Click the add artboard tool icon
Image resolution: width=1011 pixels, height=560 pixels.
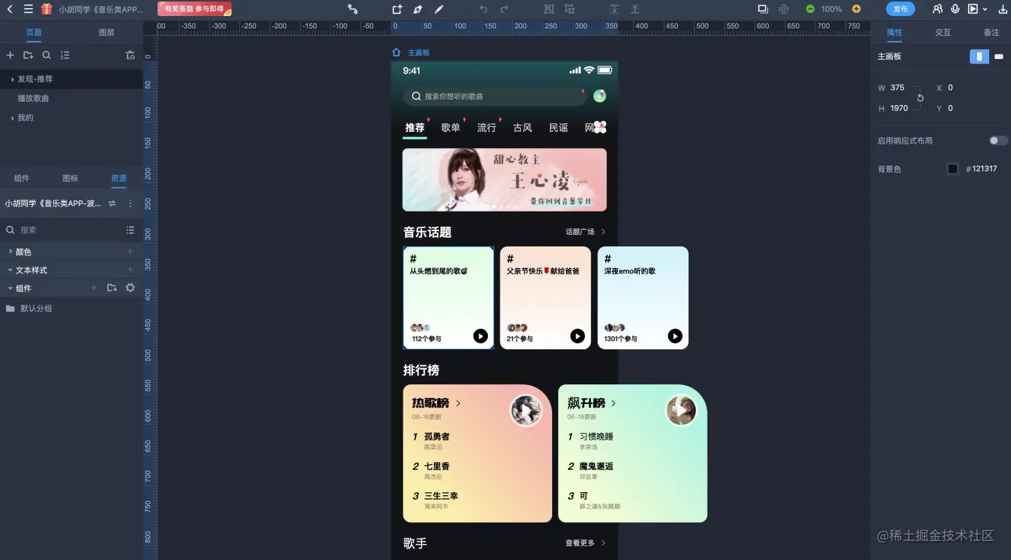pos(397,9)
